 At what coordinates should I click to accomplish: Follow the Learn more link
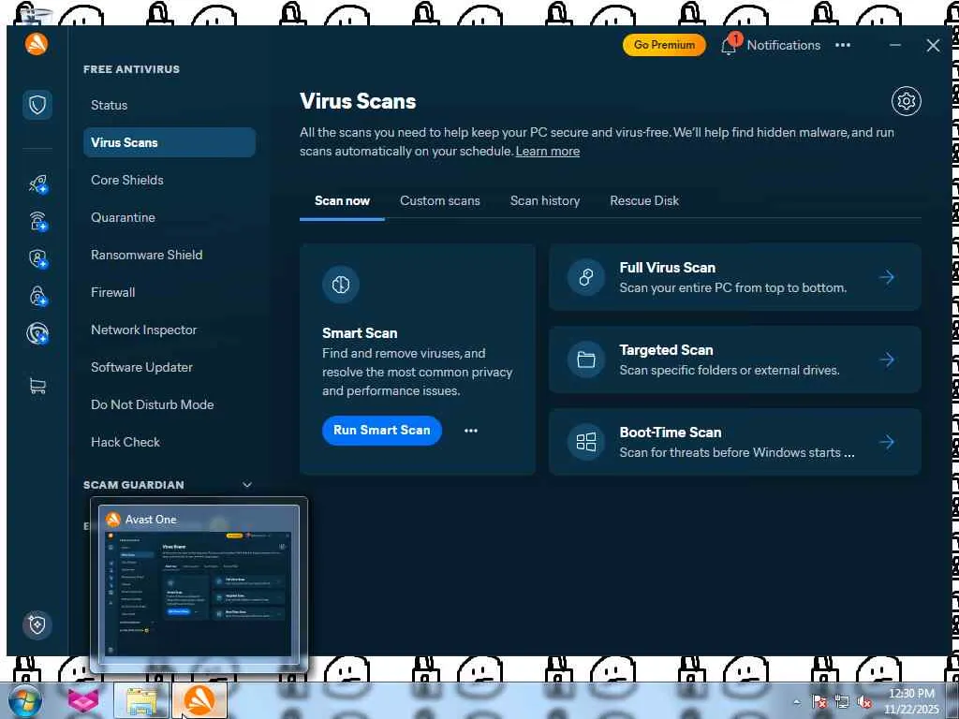tap(547, 151)
